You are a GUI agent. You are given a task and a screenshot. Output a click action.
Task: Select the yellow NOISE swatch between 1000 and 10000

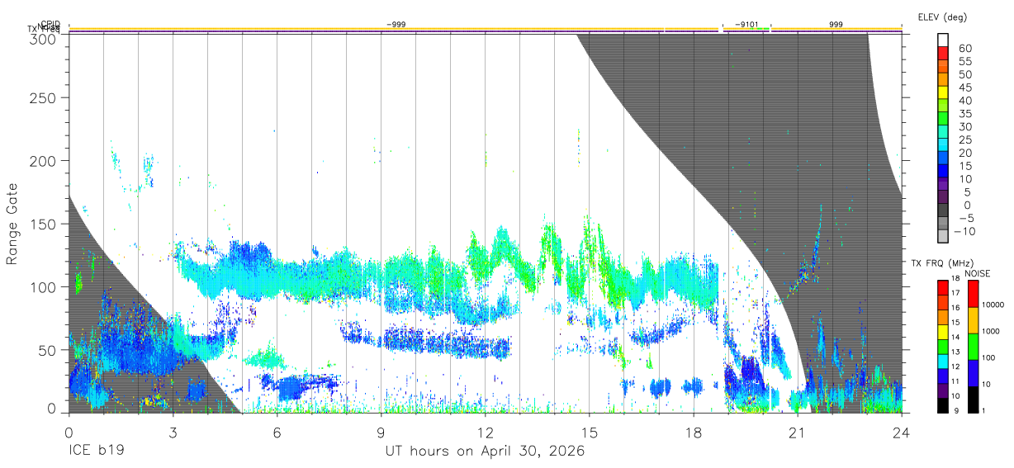(x=974, y=319)
